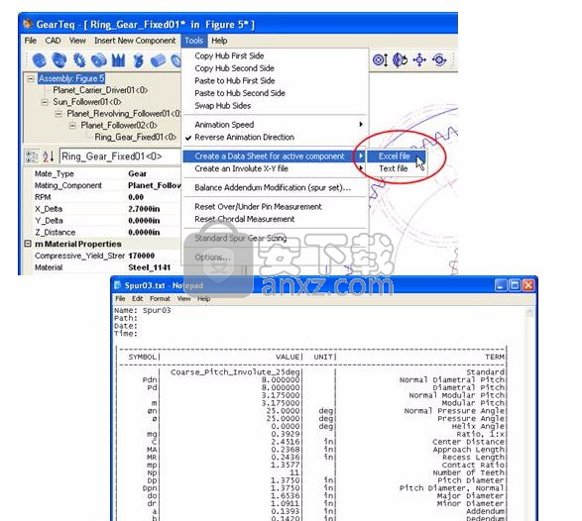Insert a rack using the spline teeth icon
The image size is (582, 521).
118,60
